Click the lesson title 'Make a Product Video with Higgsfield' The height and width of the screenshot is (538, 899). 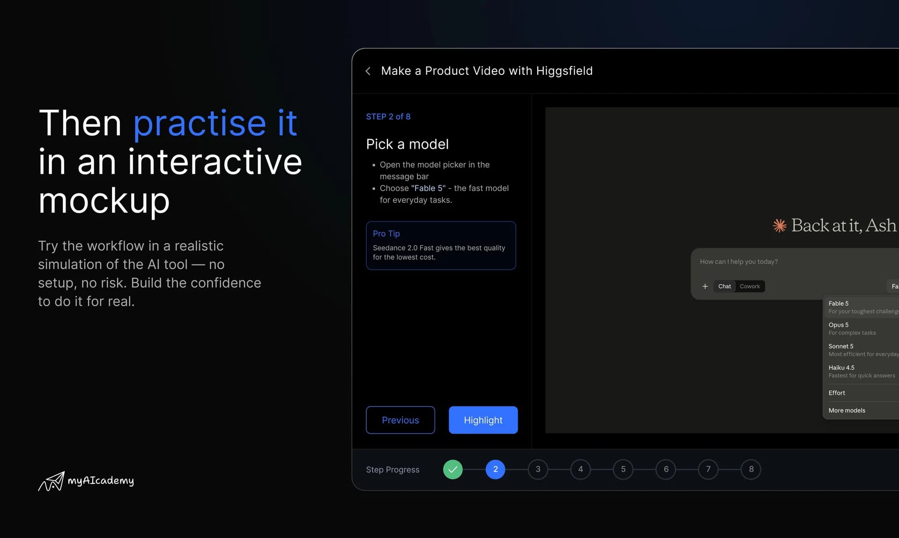487,71
